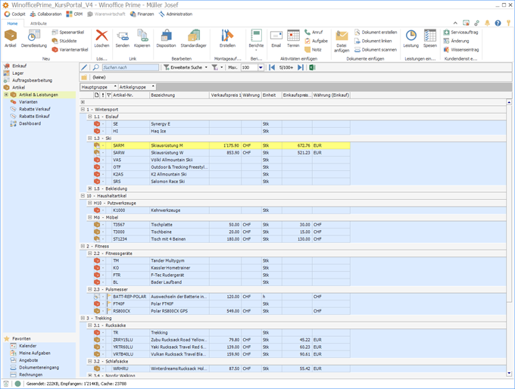The image size is (515, 389).
Task: Add an Anruf activity
Action: coord(314,33)
